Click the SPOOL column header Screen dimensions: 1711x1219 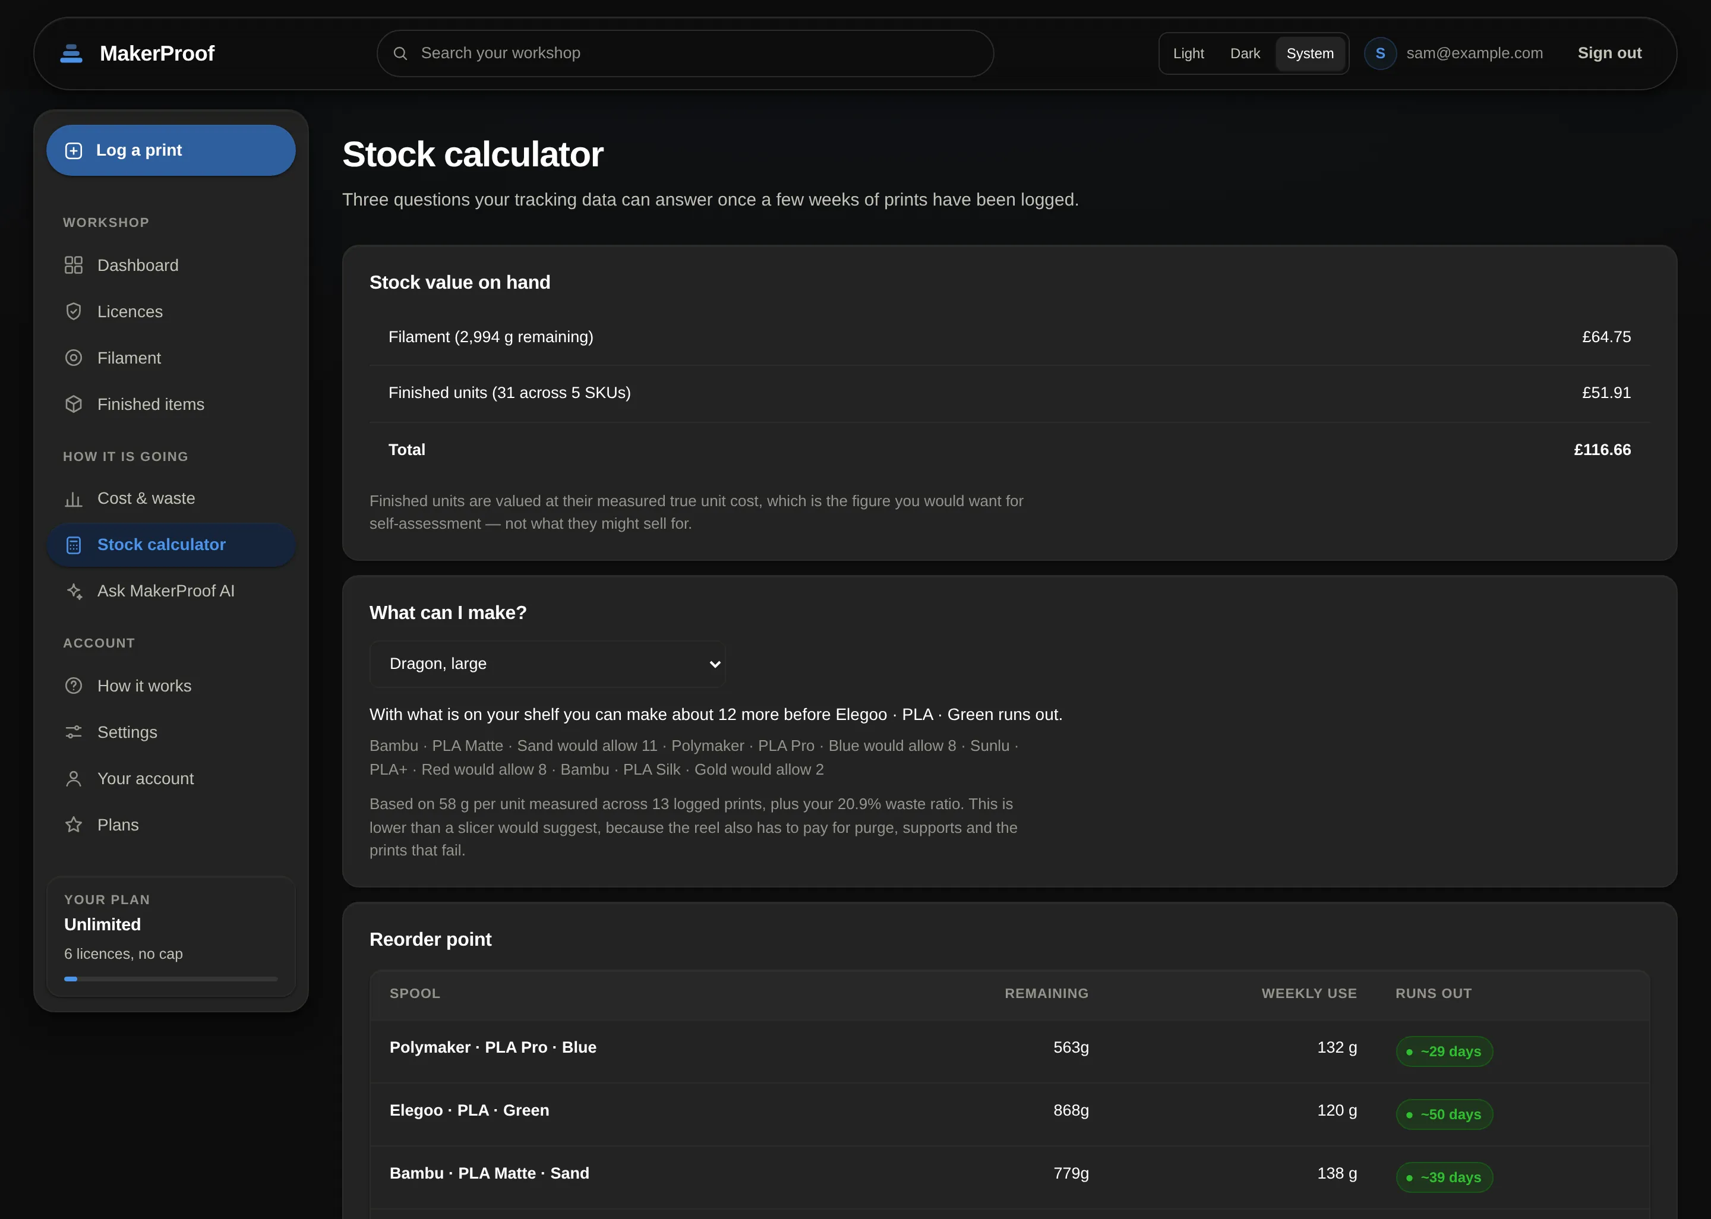coord(414,993)
